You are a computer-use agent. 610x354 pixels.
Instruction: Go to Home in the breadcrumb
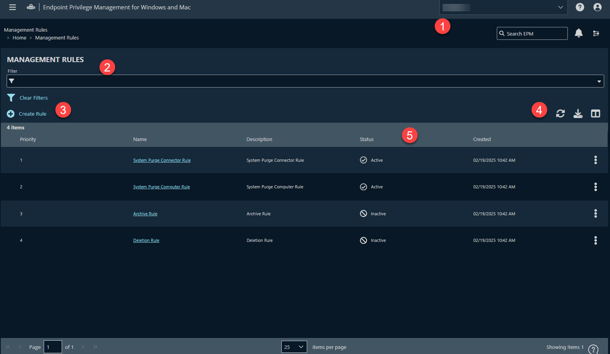[x=20, y=38]
